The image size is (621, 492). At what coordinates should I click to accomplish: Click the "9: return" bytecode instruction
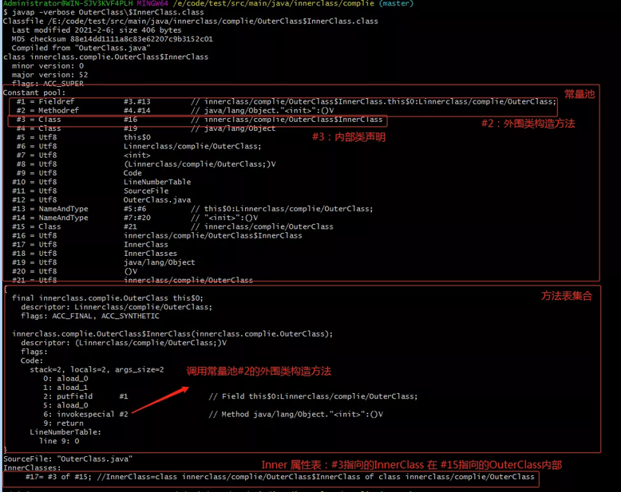pyautogui.click(x=63, y=423)
